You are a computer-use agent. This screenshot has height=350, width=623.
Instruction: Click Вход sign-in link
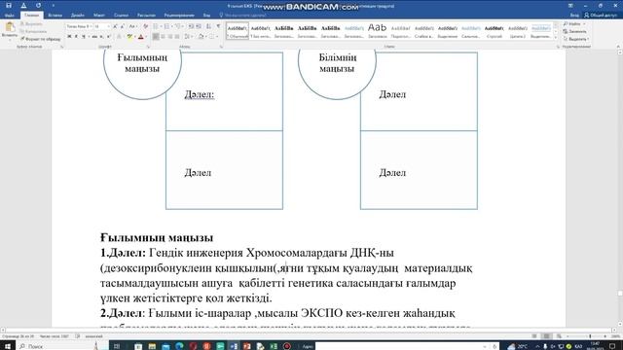click(574, 16)
